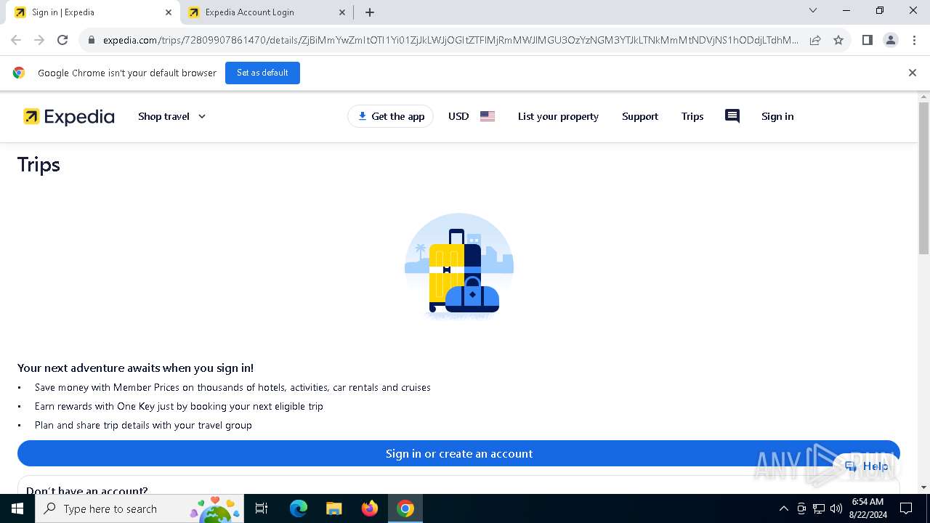Click the taskbar search box

click(x=140, y=508)
